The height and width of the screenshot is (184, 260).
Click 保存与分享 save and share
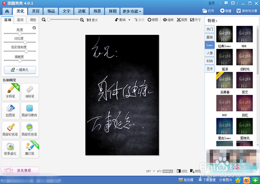point(247,11)
